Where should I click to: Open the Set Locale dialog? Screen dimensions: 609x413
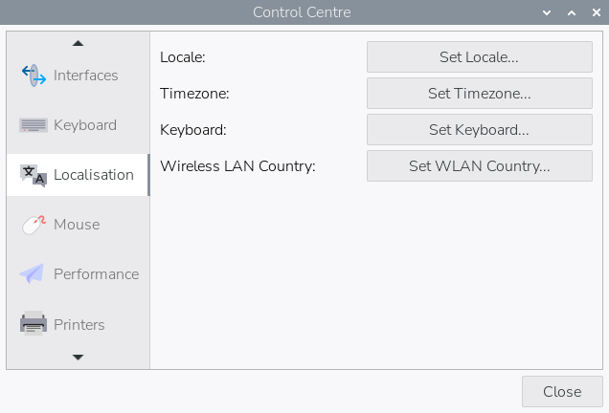479,56
